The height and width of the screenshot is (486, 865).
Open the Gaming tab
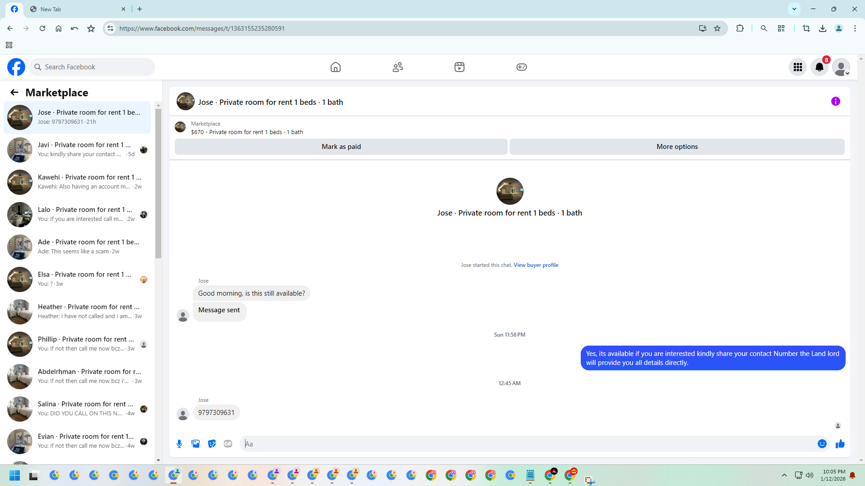pyautogui.click(x=521, y=67)
